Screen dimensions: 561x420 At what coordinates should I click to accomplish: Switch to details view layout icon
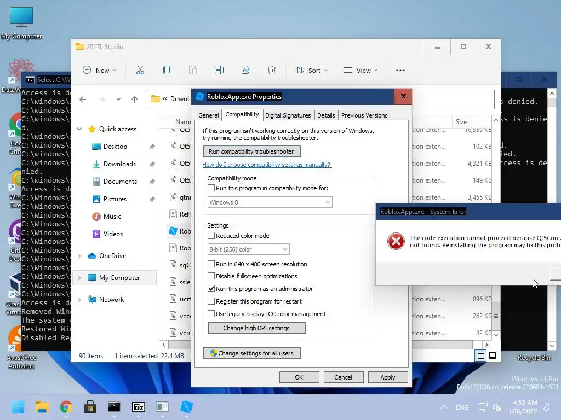click(480, 355)
